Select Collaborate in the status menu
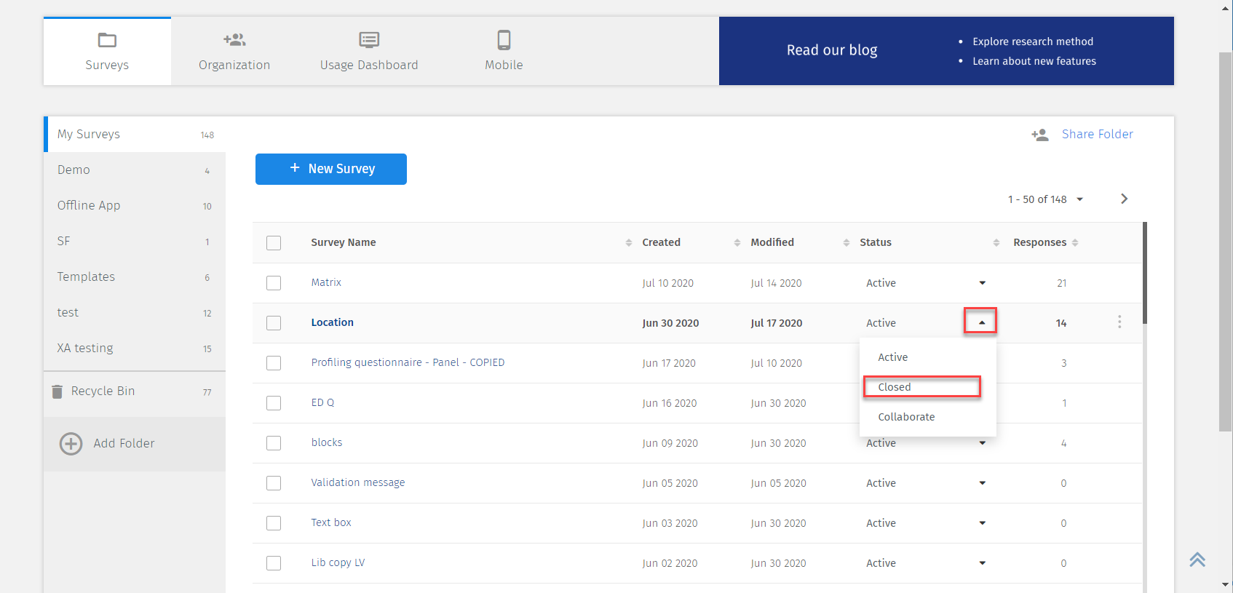The width and height of the screenshot is (1233, 593). pos(906,417)
